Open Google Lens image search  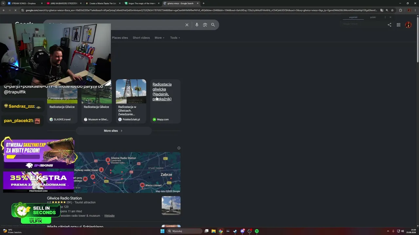coord(205,25)
